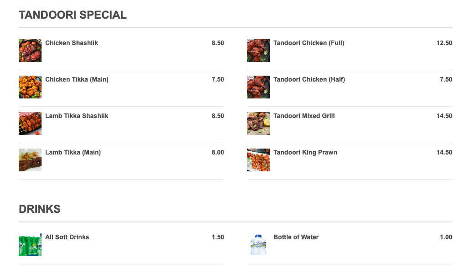Pick the Lamb Tikka (Main) label
The height and width of the screenshot is (268, 472).
coord(73,152)
